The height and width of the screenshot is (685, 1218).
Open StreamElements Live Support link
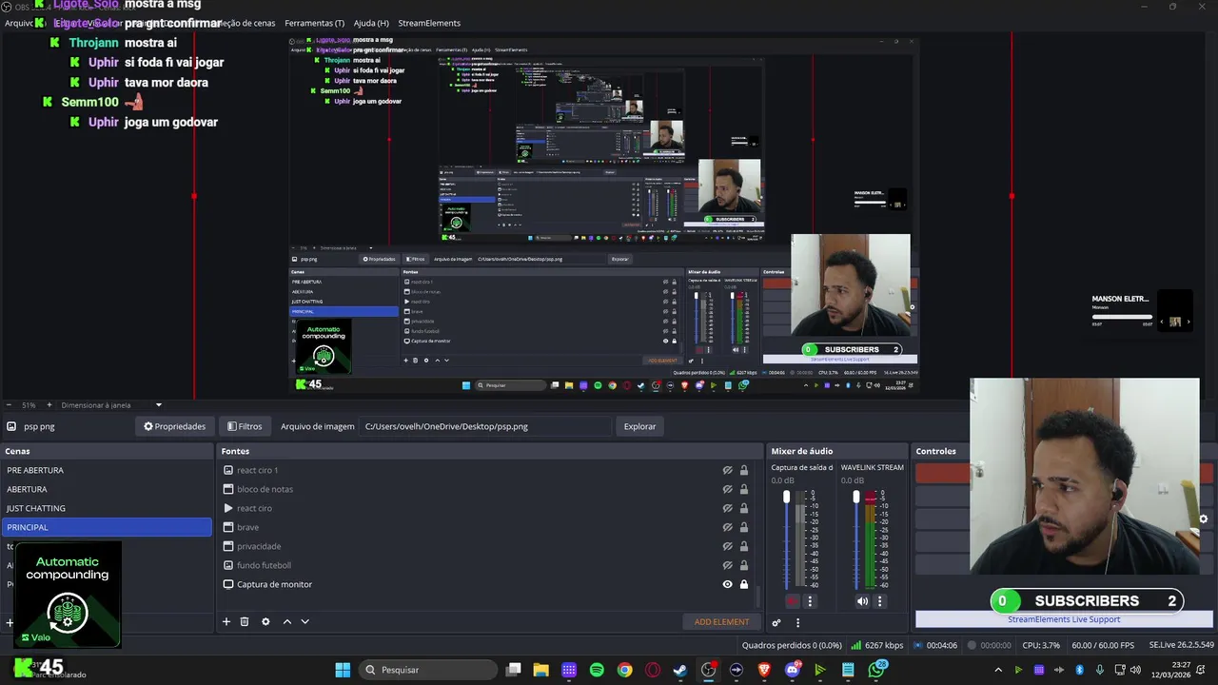1064,619
